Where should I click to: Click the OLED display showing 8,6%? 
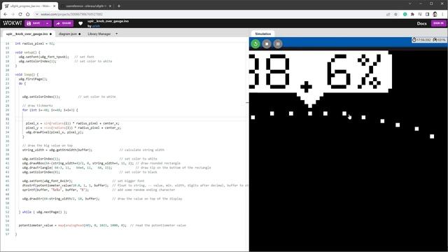click(349, 151)
